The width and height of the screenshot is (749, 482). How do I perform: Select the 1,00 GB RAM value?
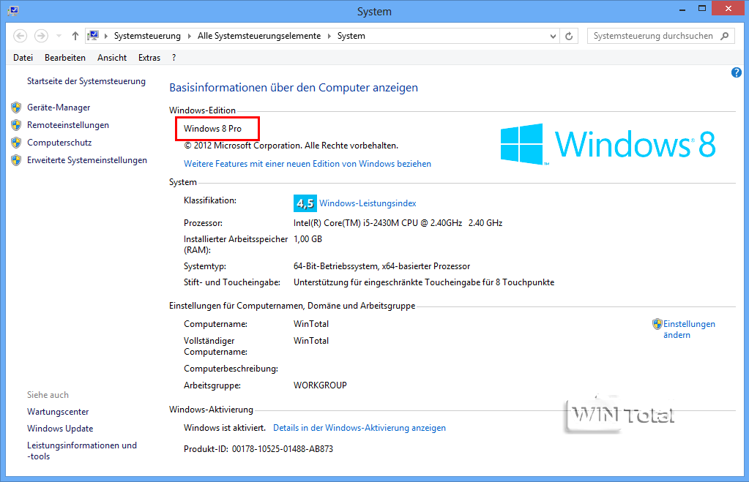[308, 239]
